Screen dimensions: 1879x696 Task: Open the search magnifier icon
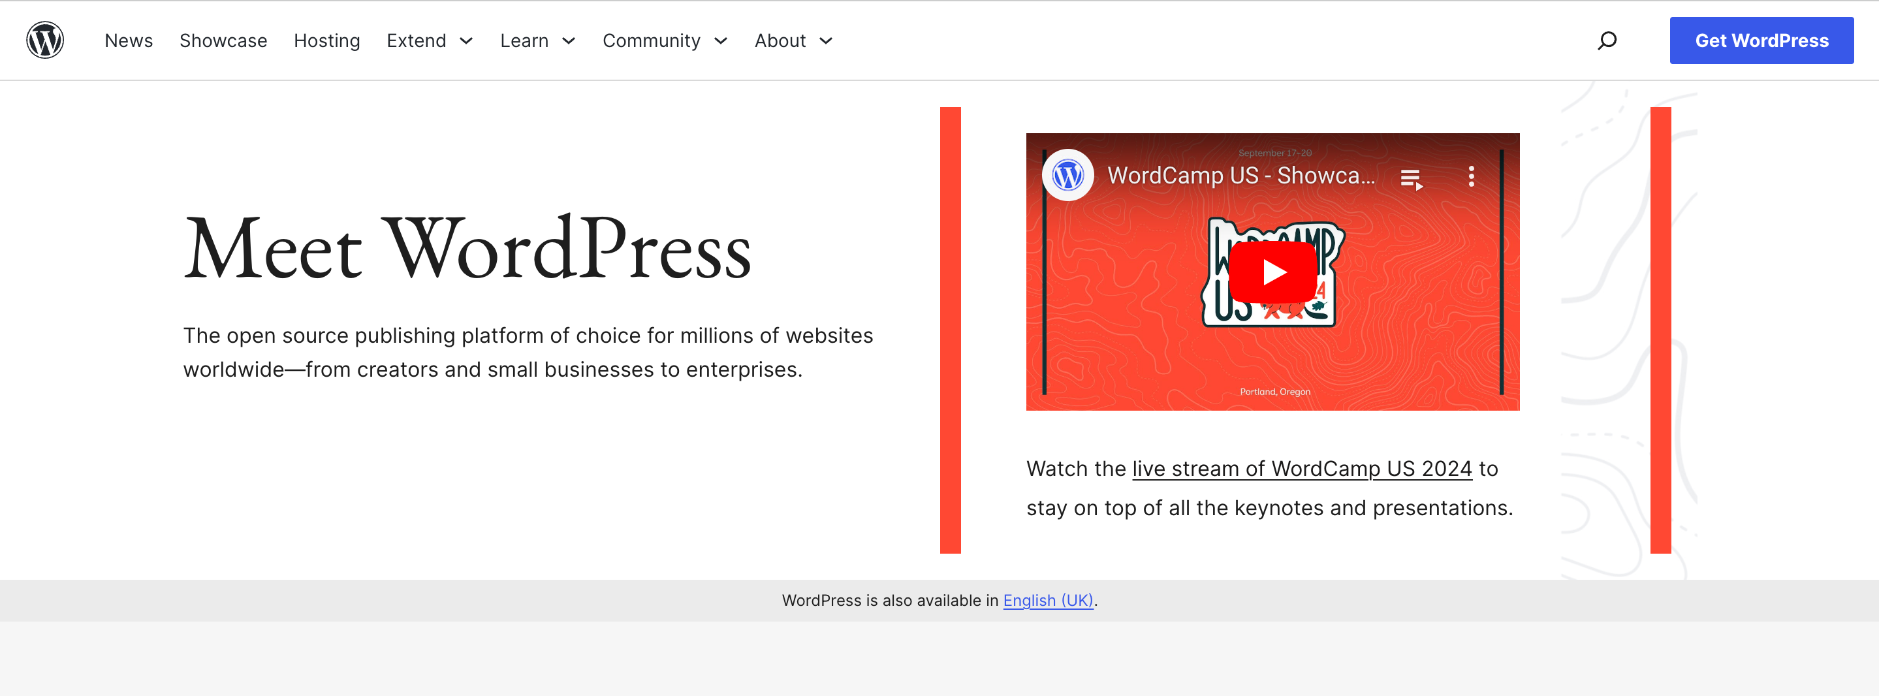1607,40
